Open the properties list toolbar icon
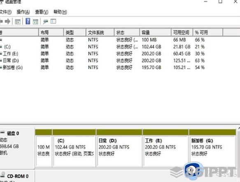240x182 pixels. coord(53,21)
